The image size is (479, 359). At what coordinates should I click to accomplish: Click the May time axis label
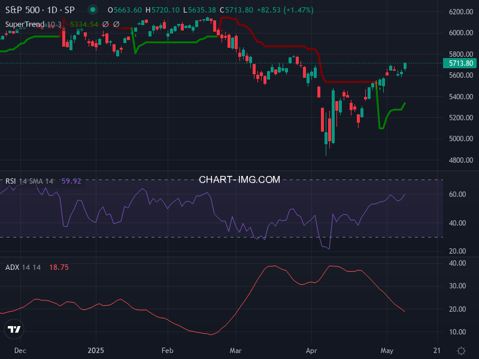pos(387,351)
